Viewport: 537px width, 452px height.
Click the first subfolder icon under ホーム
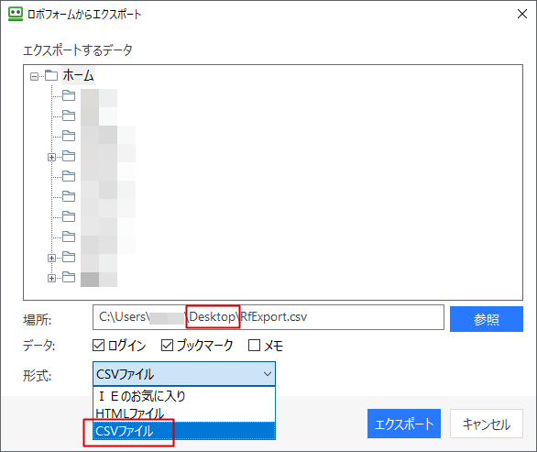(69, 95)
